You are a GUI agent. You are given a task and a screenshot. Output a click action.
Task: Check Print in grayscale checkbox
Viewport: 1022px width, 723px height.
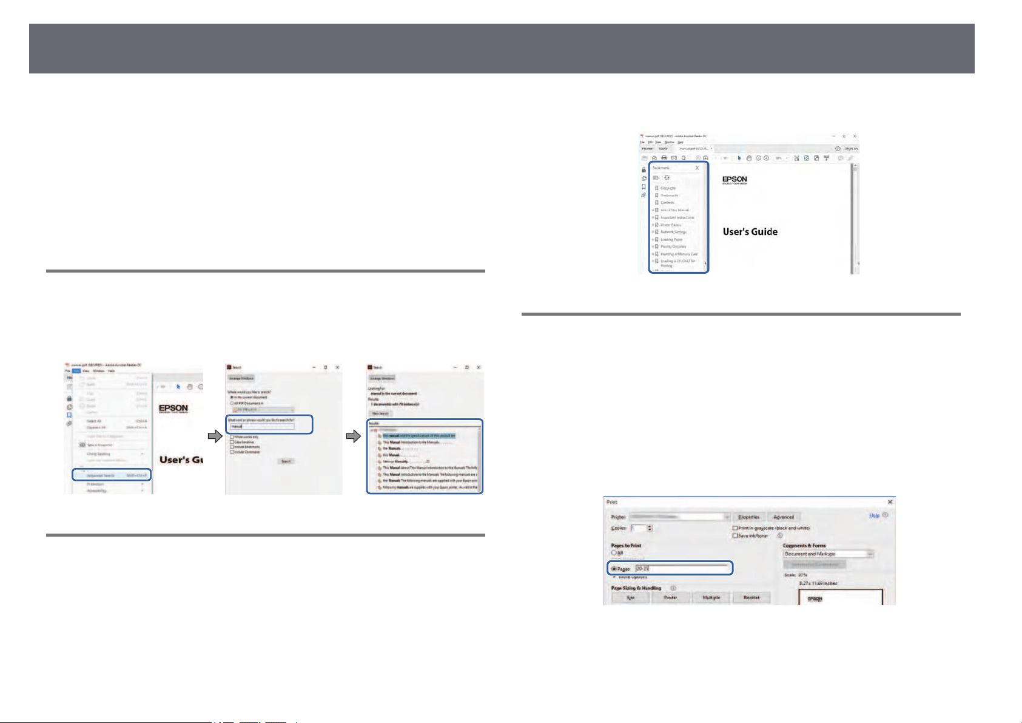click(735, 528)
